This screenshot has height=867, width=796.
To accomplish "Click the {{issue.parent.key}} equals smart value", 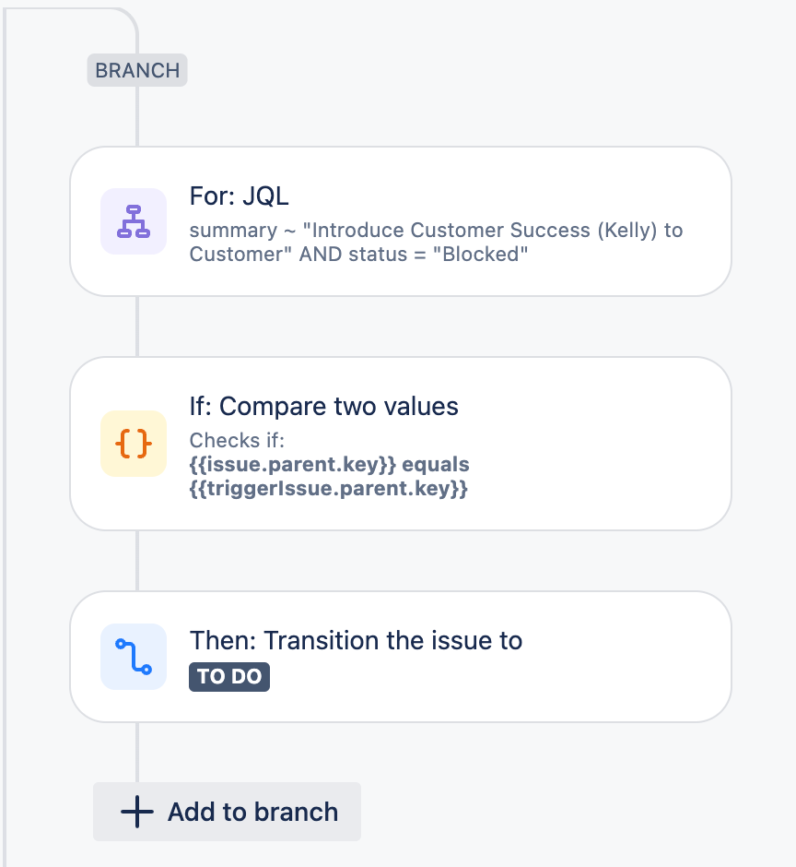I will (x=329, y=465).
